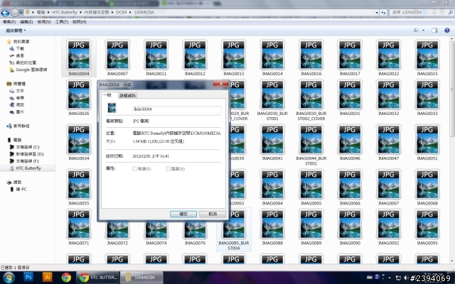Go back with the Explorer back arrow
The width and height of the screenshot is (455, 284).
point(5,13)
